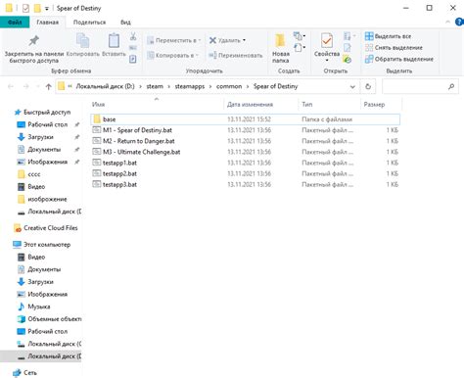464x378 pixels.
Task: Click the New folder icon
Action: tap(280, 41)
